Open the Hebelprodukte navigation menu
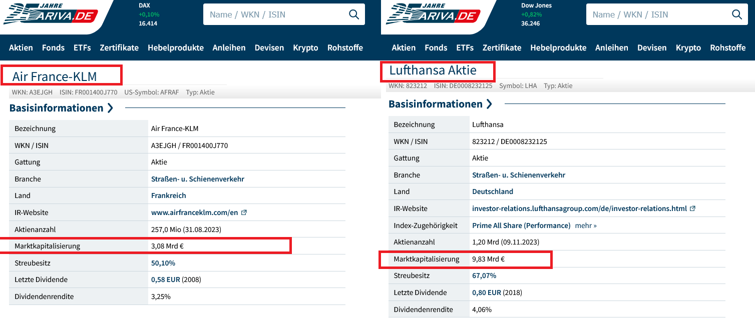755x319 pixels. pos(176,47)
